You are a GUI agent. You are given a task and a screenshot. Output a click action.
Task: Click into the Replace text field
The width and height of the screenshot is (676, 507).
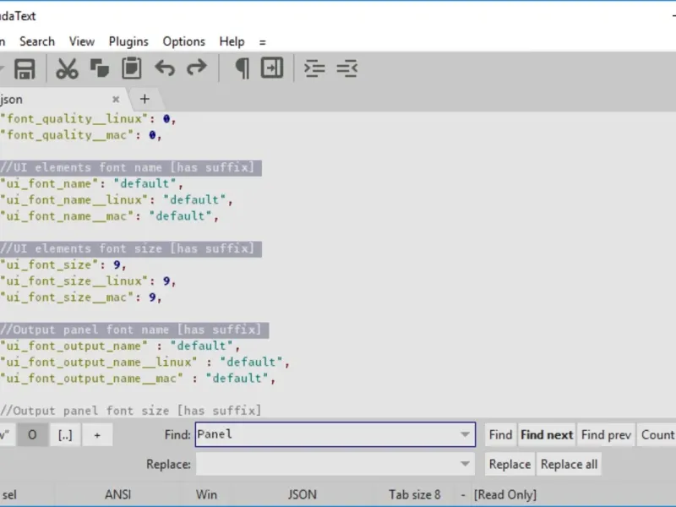326,464
